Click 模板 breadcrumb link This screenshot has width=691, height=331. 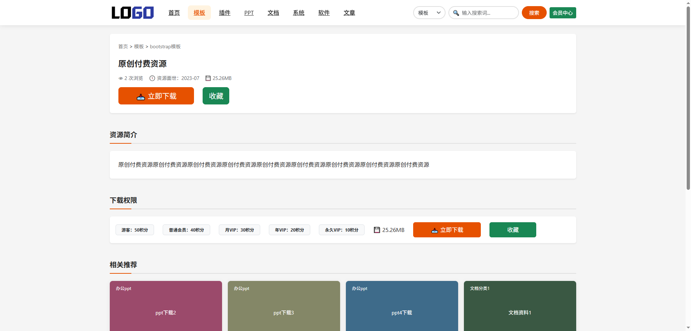139,46
